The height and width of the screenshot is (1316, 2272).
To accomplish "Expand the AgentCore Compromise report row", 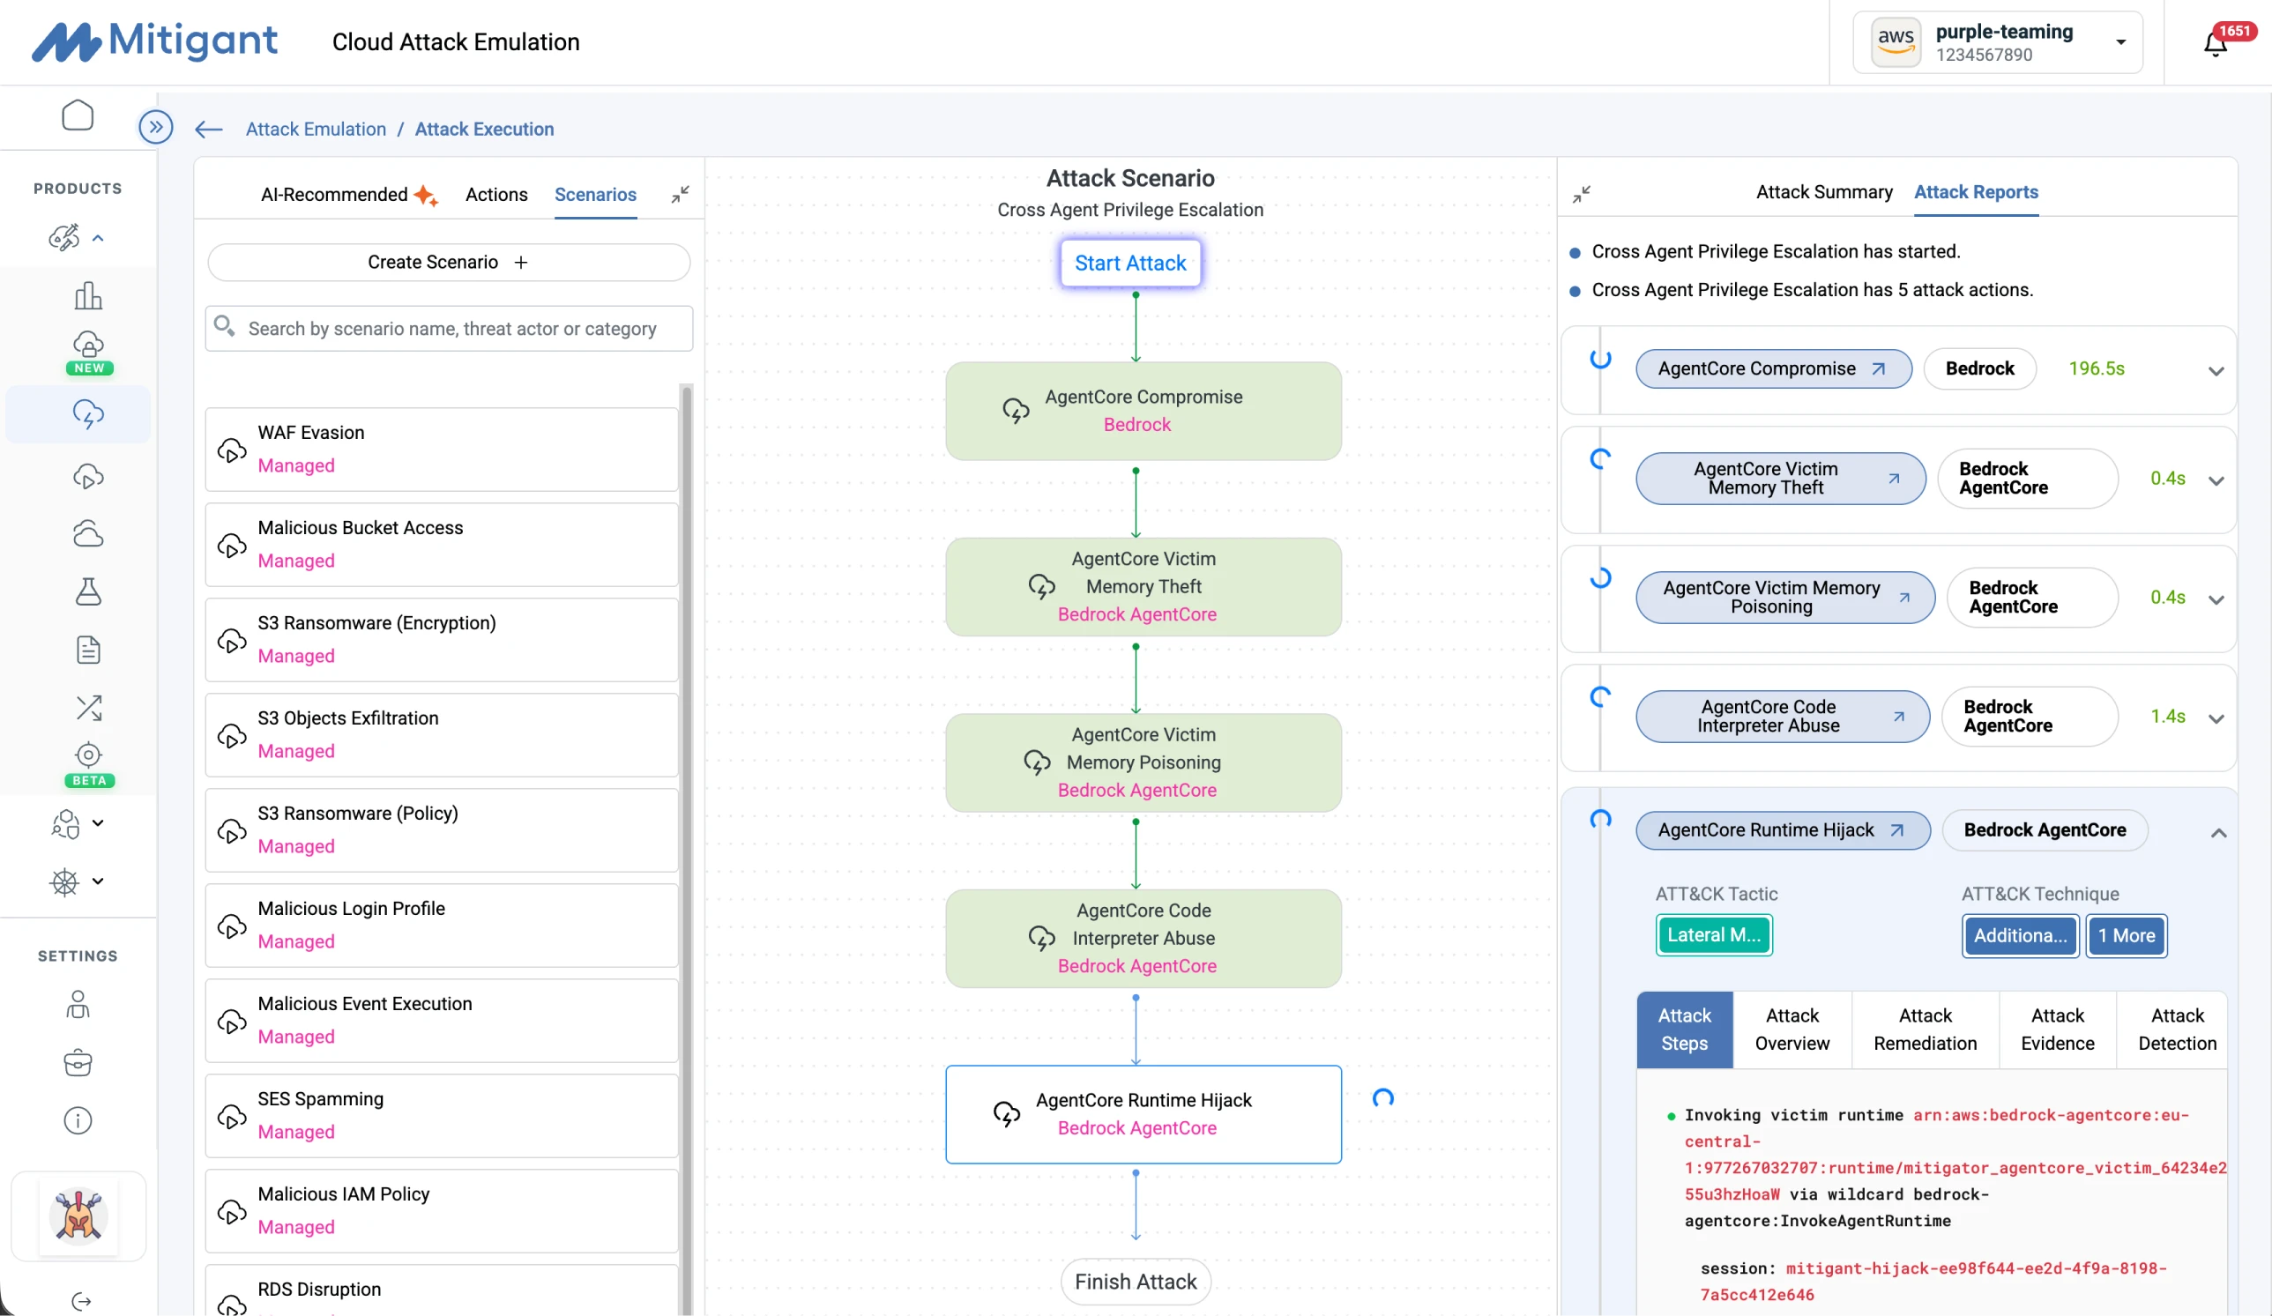I will pos(2216,371).
